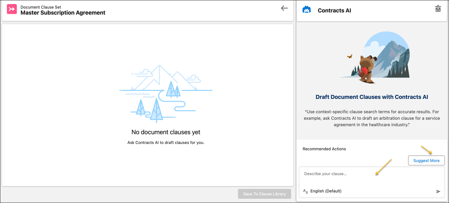The height and width of the screenshot is (203, 449).
Task: Click the Save To Clause Library button
Action: tap(264, 194)
